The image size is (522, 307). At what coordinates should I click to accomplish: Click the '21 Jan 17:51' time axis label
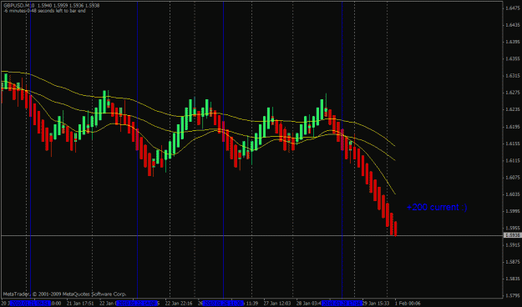pos(80,304)
